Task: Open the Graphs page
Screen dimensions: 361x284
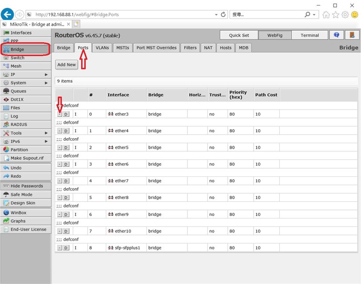Action: [x=26, y=221]
